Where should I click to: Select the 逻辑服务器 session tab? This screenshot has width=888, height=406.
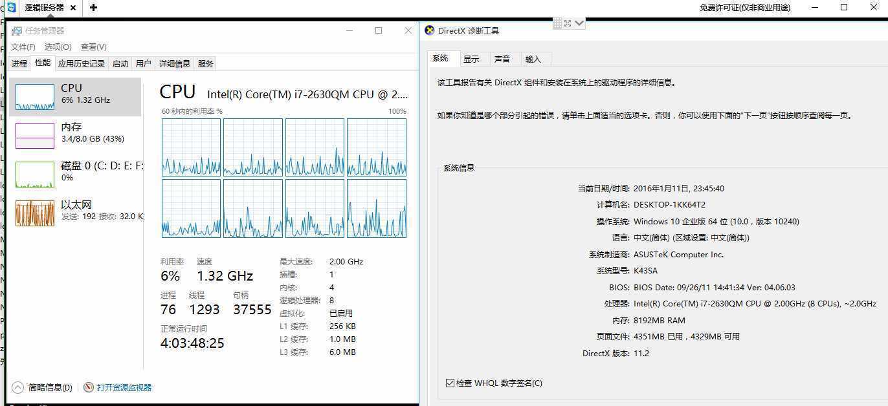[x=44, y=8]
